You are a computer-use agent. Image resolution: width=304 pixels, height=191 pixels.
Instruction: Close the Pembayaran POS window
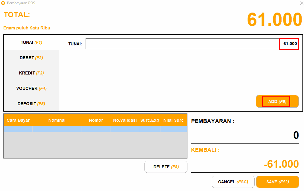pos(302,3)
